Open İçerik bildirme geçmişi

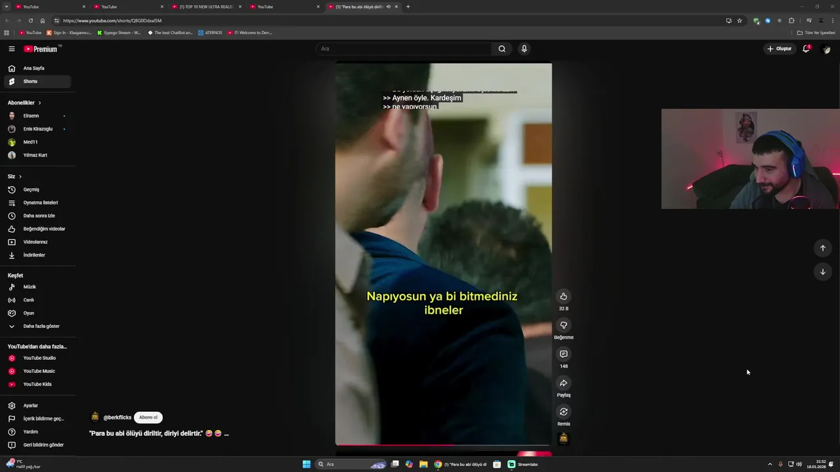click(x=37, y=419)
